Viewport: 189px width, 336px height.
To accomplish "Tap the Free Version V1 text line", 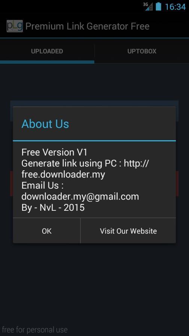I will pyautogui.click(x=55, y=152).
